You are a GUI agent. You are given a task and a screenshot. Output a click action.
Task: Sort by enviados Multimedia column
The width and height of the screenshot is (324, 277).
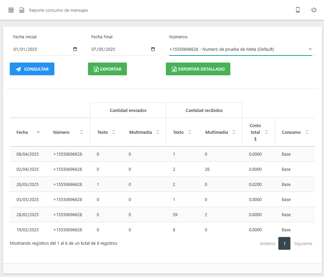click(x=144, y=132)
